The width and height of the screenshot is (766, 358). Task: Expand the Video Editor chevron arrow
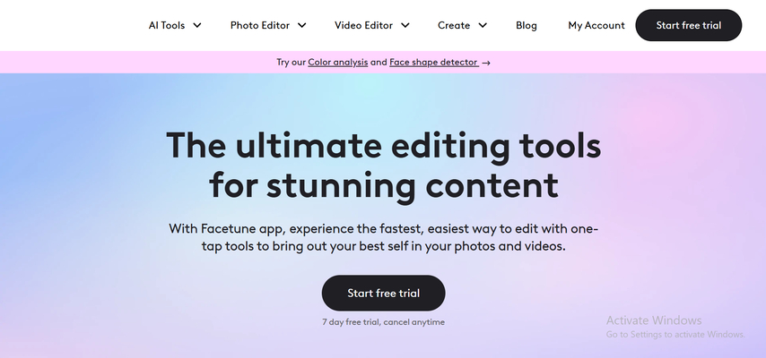pyautogui.click(x=405, y=25)
